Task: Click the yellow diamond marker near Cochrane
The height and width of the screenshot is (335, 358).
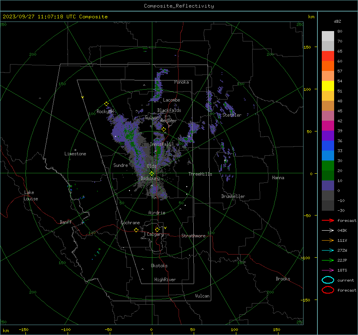Action: [x=136, y=230]
